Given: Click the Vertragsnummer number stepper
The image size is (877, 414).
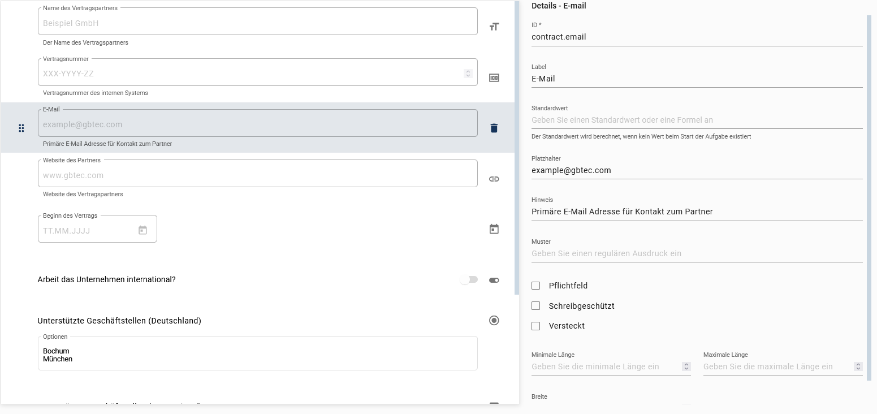Looking at the screenshot, I should 468,74.
